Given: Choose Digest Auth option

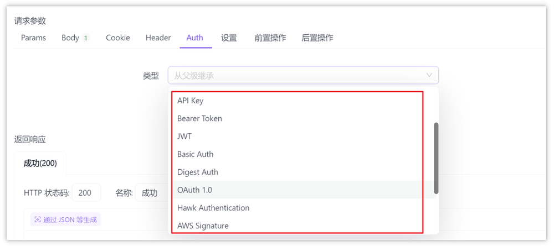Looking at the screenshot, I should 198,172.
